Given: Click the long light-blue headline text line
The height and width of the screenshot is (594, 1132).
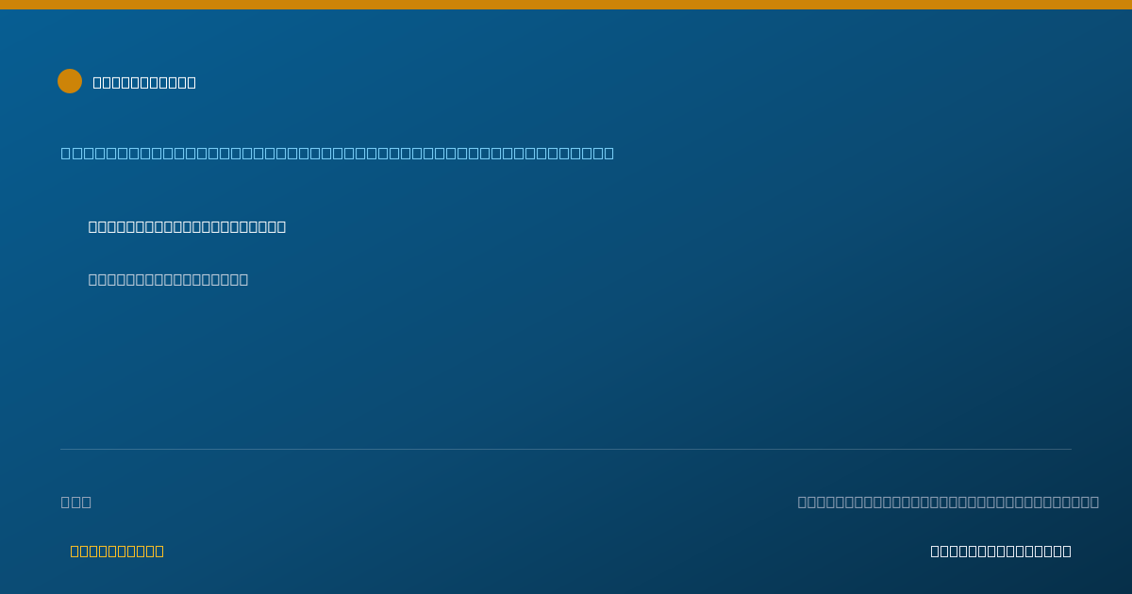Looking at the screenshot, I should (338, 153).
